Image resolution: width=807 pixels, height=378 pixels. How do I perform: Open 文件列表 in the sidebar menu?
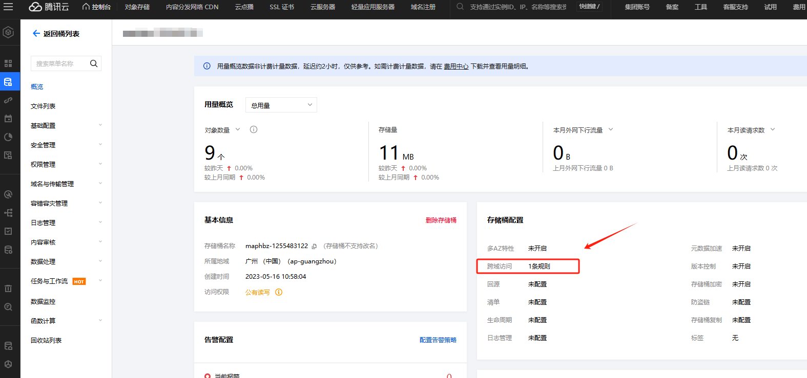[x=43, y=106]
